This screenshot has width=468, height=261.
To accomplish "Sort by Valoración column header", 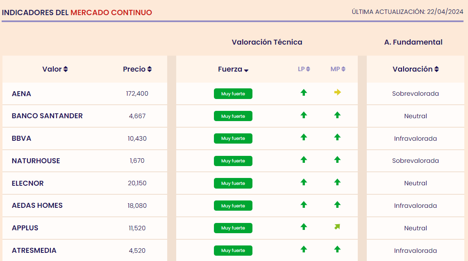I will 416,69.
